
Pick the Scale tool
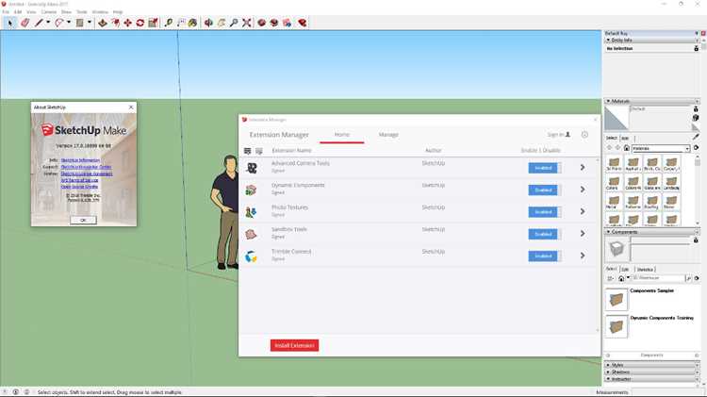(x=153, y=23)
